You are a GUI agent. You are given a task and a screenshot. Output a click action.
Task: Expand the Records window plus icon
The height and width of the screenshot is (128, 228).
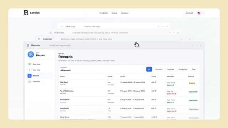pos(192,45)
